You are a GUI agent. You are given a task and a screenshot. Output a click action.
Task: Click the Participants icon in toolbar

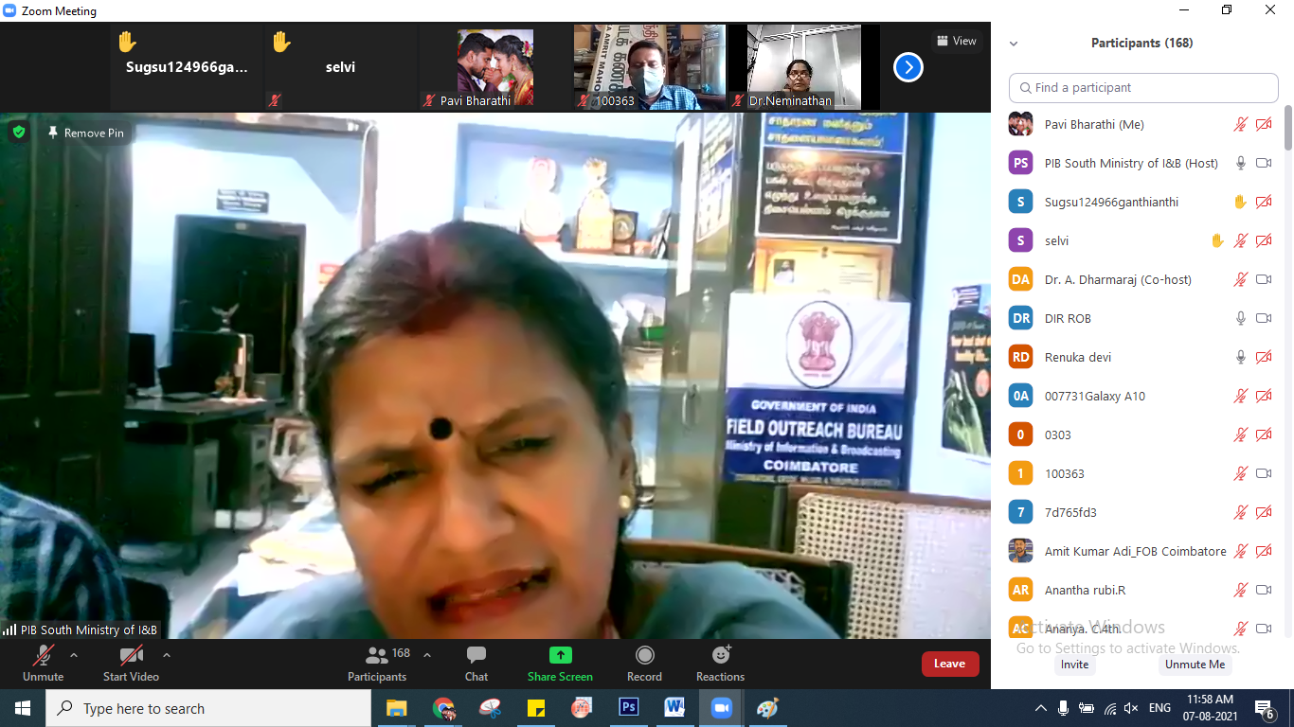click(377, 656)
